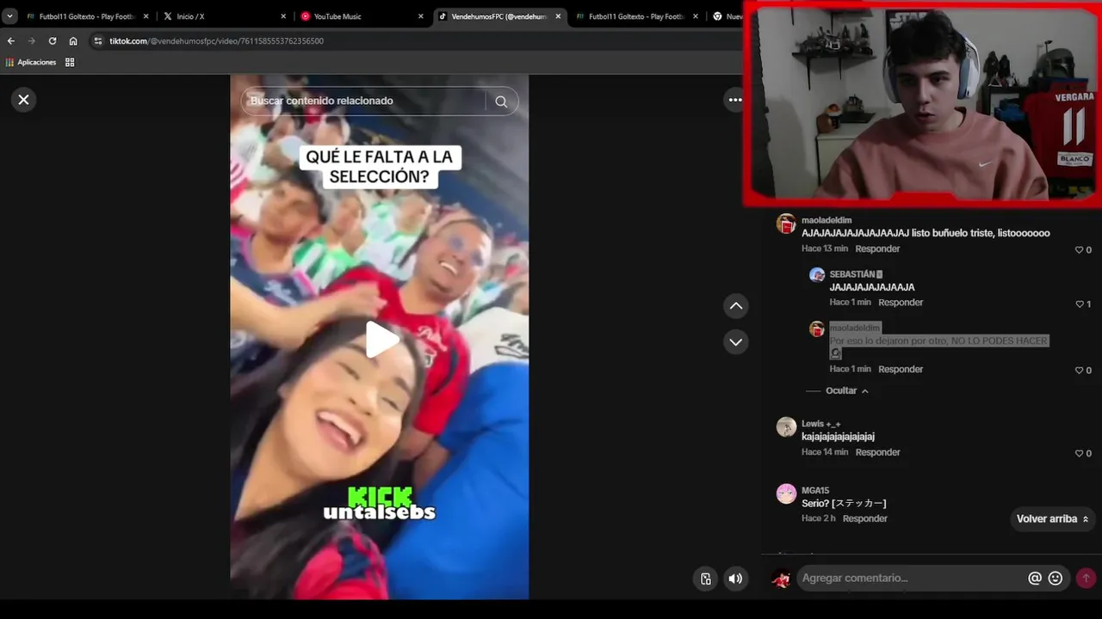Go to previous video with up arrow
The height and width of the screenshot is (619, 1102).
pyautogui.click(x=736, y=306)
